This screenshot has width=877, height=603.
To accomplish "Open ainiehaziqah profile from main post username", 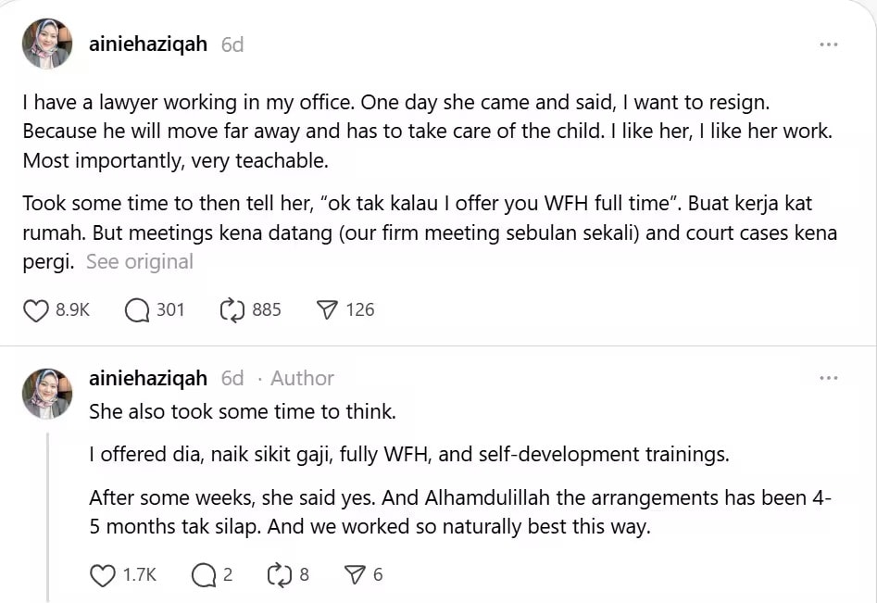I will click(148, 44).
